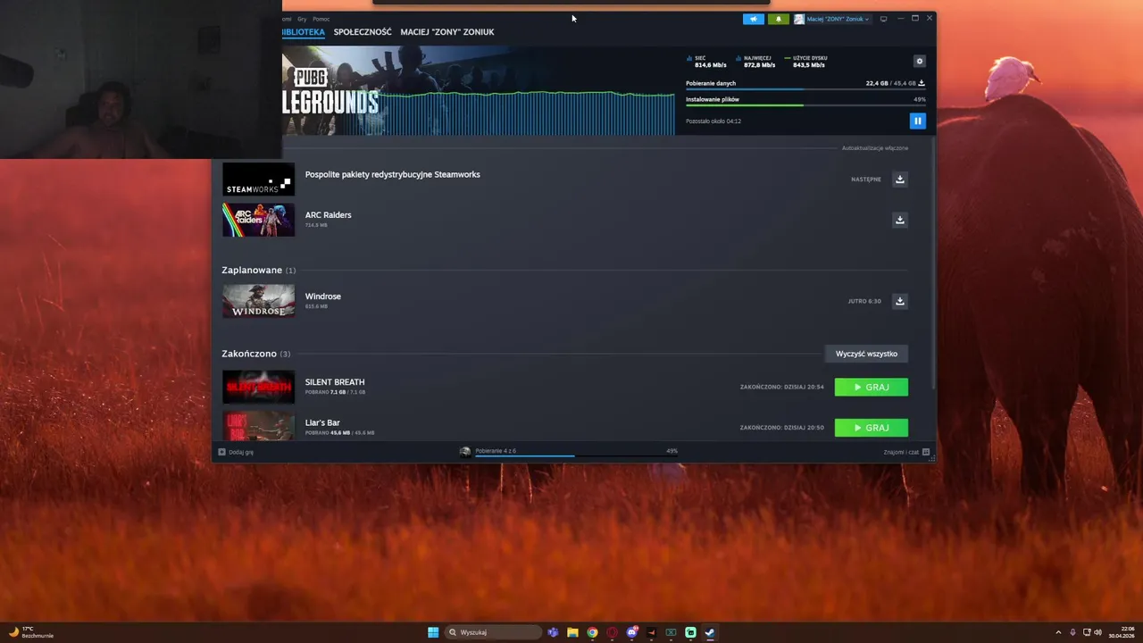Open the SPOŁECZNOŚĆ tab
Screen dimensions: 1143x643
tap(363, 32)
